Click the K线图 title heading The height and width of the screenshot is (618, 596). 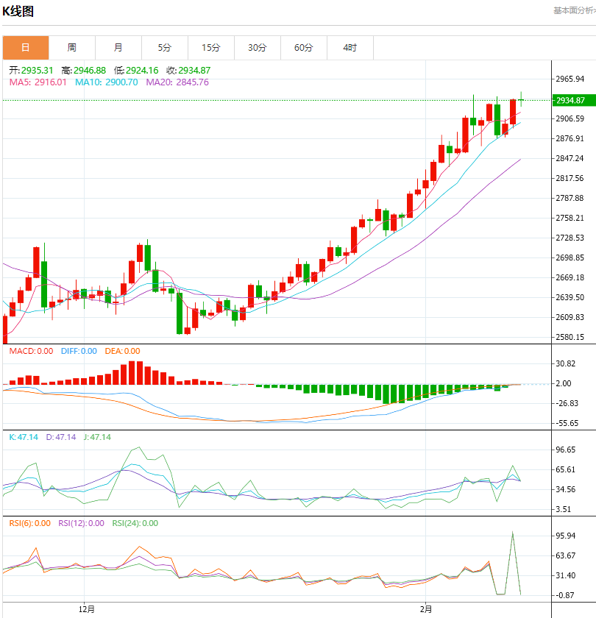tap(18, 12)
